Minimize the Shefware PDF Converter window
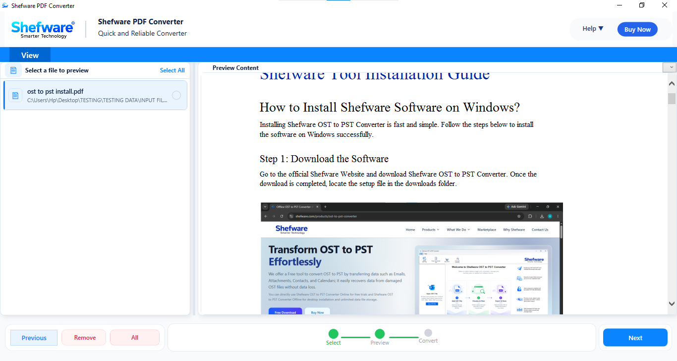This screenshot has width=677, height=361. click(x=620, y=5)
